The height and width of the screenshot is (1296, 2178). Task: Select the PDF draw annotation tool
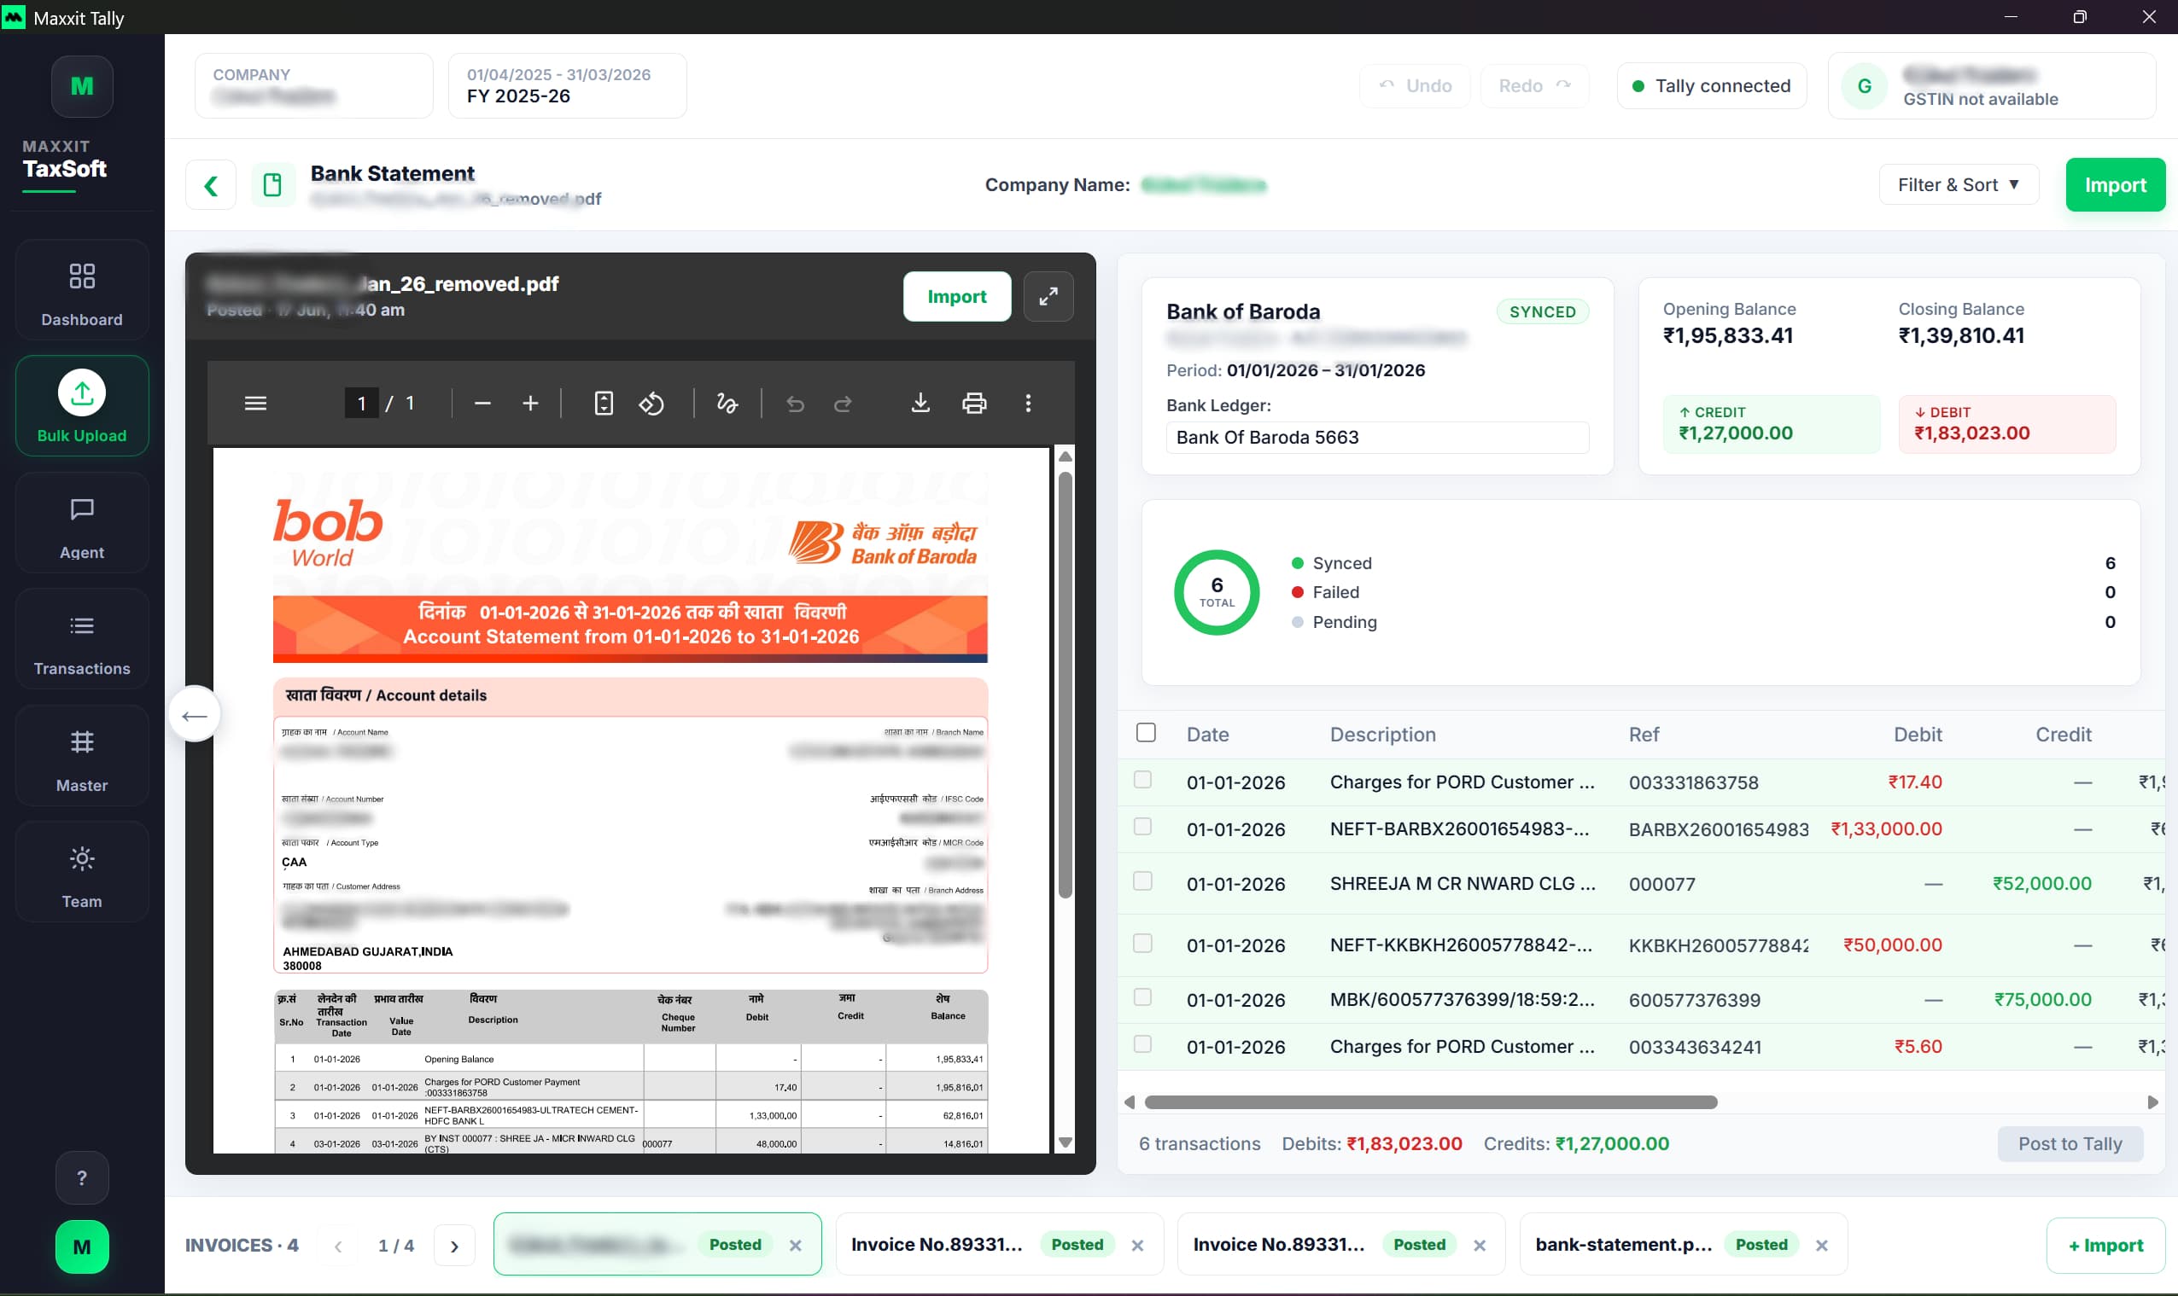tap(727, 404)
